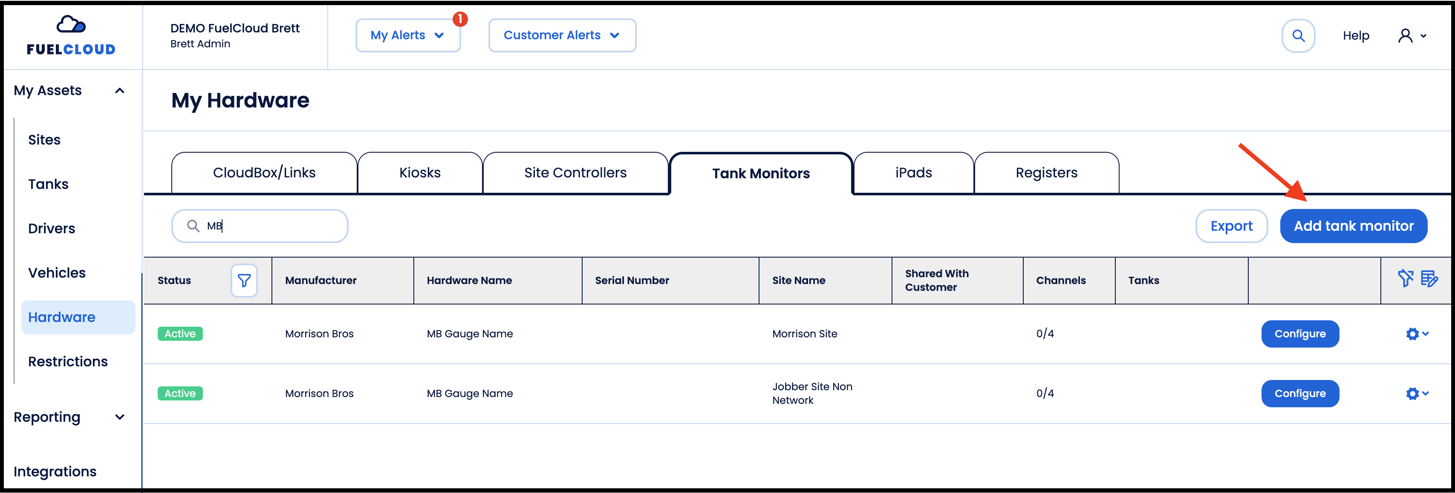The height and width of the screenshot is (493, 1455).
Task: Expand the My Alerts dropdown
Action: coord(408,36)
